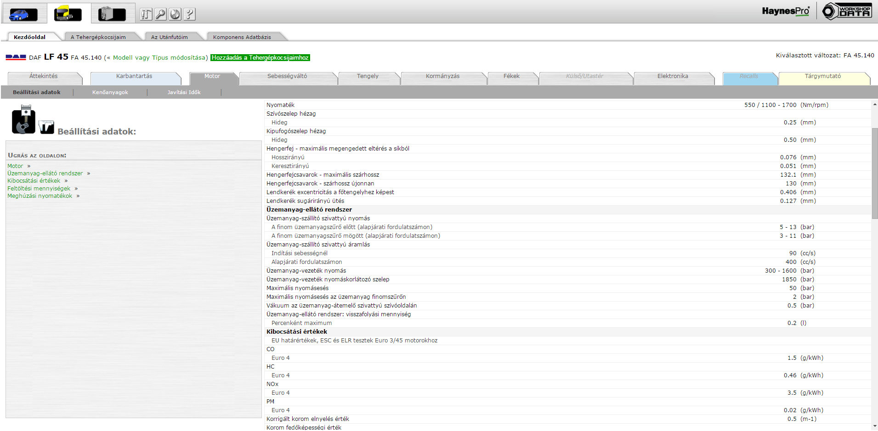Open the grey binders catalogue icon
Viewport: 878px width, 431px height.
click(x=112, y=14)
